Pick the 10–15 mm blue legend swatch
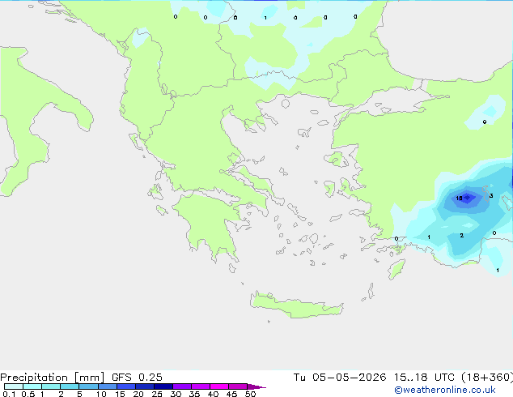The width and height of the screenshot is (513, 397). [x=107, y=386]
